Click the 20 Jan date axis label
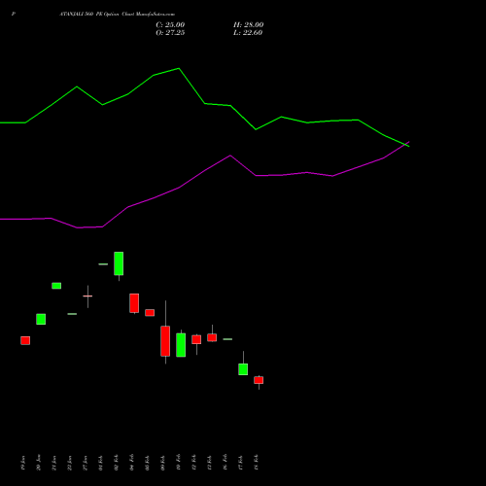 39,463
